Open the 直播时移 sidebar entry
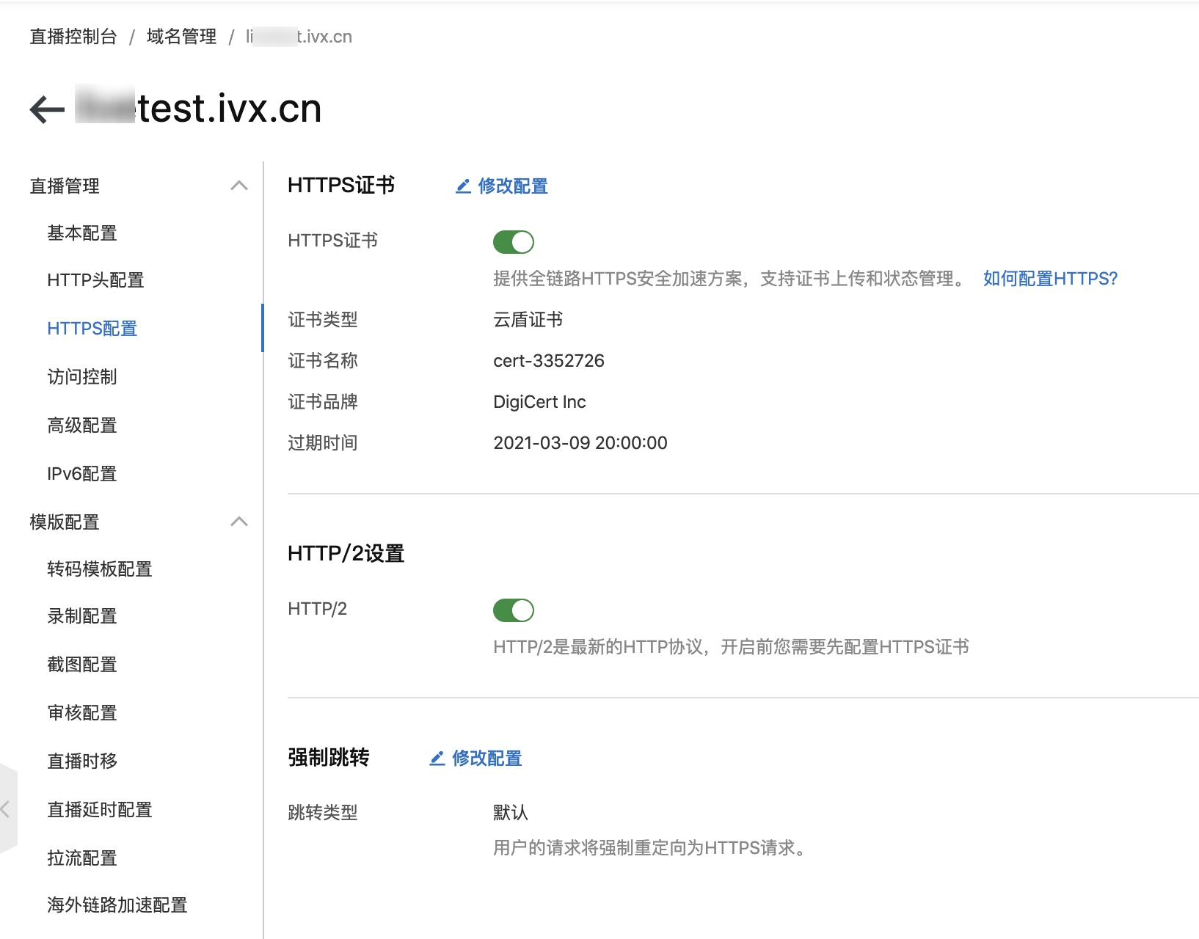The height and width of the screenshot is (939, 1199). pos(81,761)
